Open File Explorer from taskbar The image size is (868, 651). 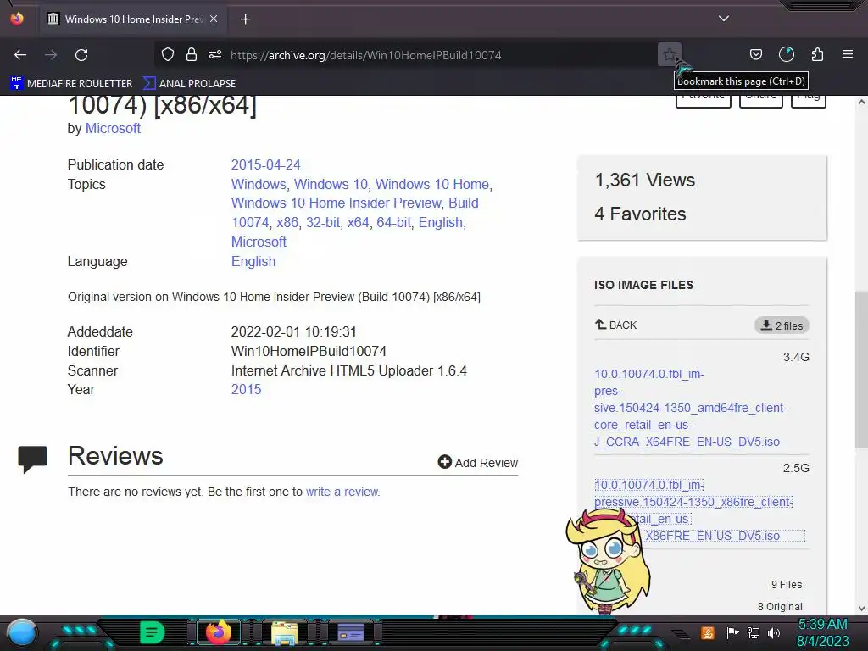tap(285, 633)
